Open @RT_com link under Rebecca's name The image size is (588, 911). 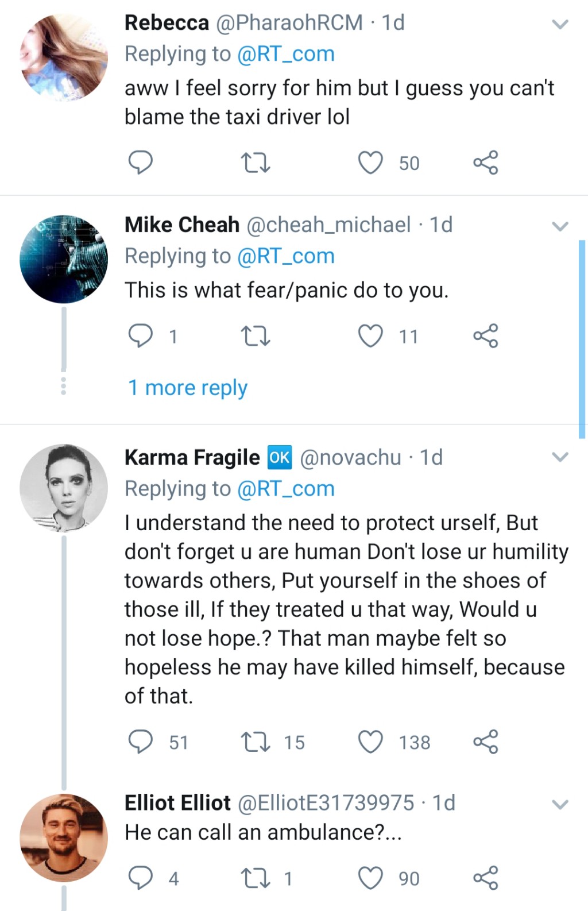point(285,54)
